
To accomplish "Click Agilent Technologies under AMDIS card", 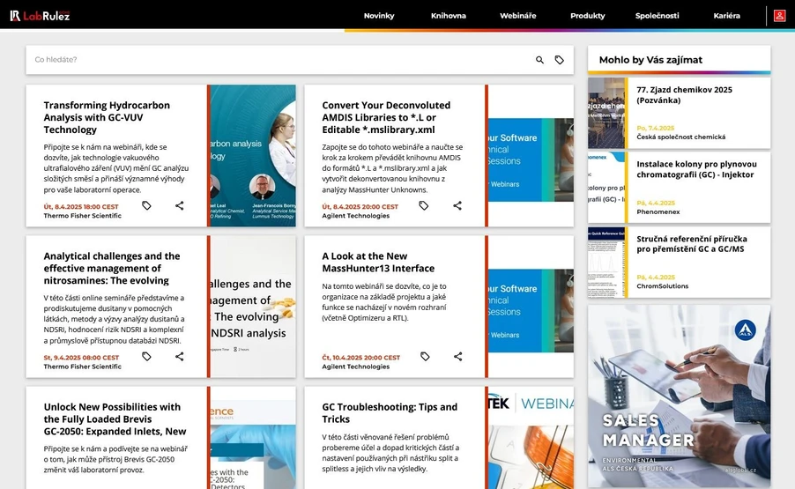I will tap(355, 215).
